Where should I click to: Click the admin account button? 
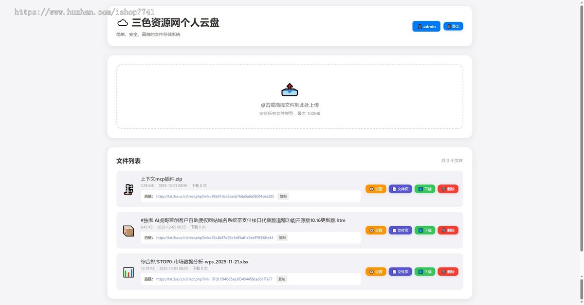pyautogui.click(x=426, y=26)
